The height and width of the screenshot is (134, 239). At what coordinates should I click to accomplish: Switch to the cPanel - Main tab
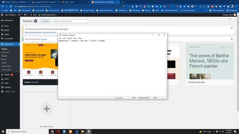pyautogui.click(x=75, y=2)
